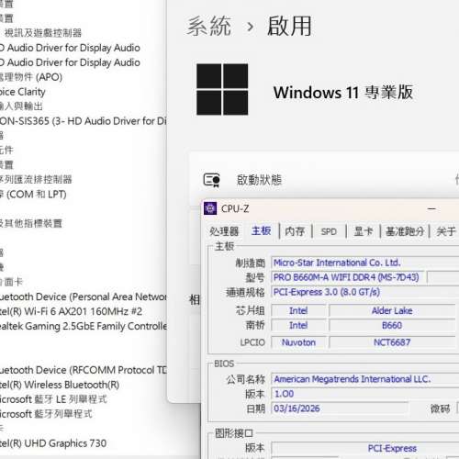Click the 系統 breadcrumb link in Settings
Image resolution: width=459 pixels, height=459 pixels.
pyautogui.click(x=209, y=27)
